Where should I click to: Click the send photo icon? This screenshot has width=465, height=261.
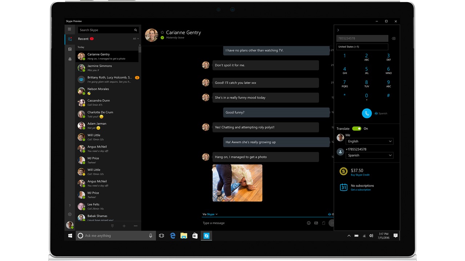click(316, 223)
